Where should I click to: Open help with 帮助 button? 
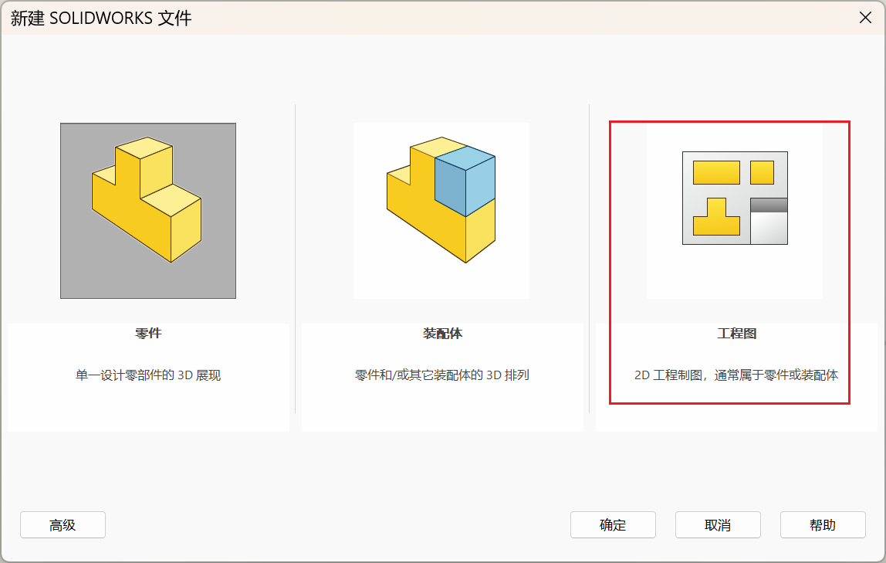(823, 525)
